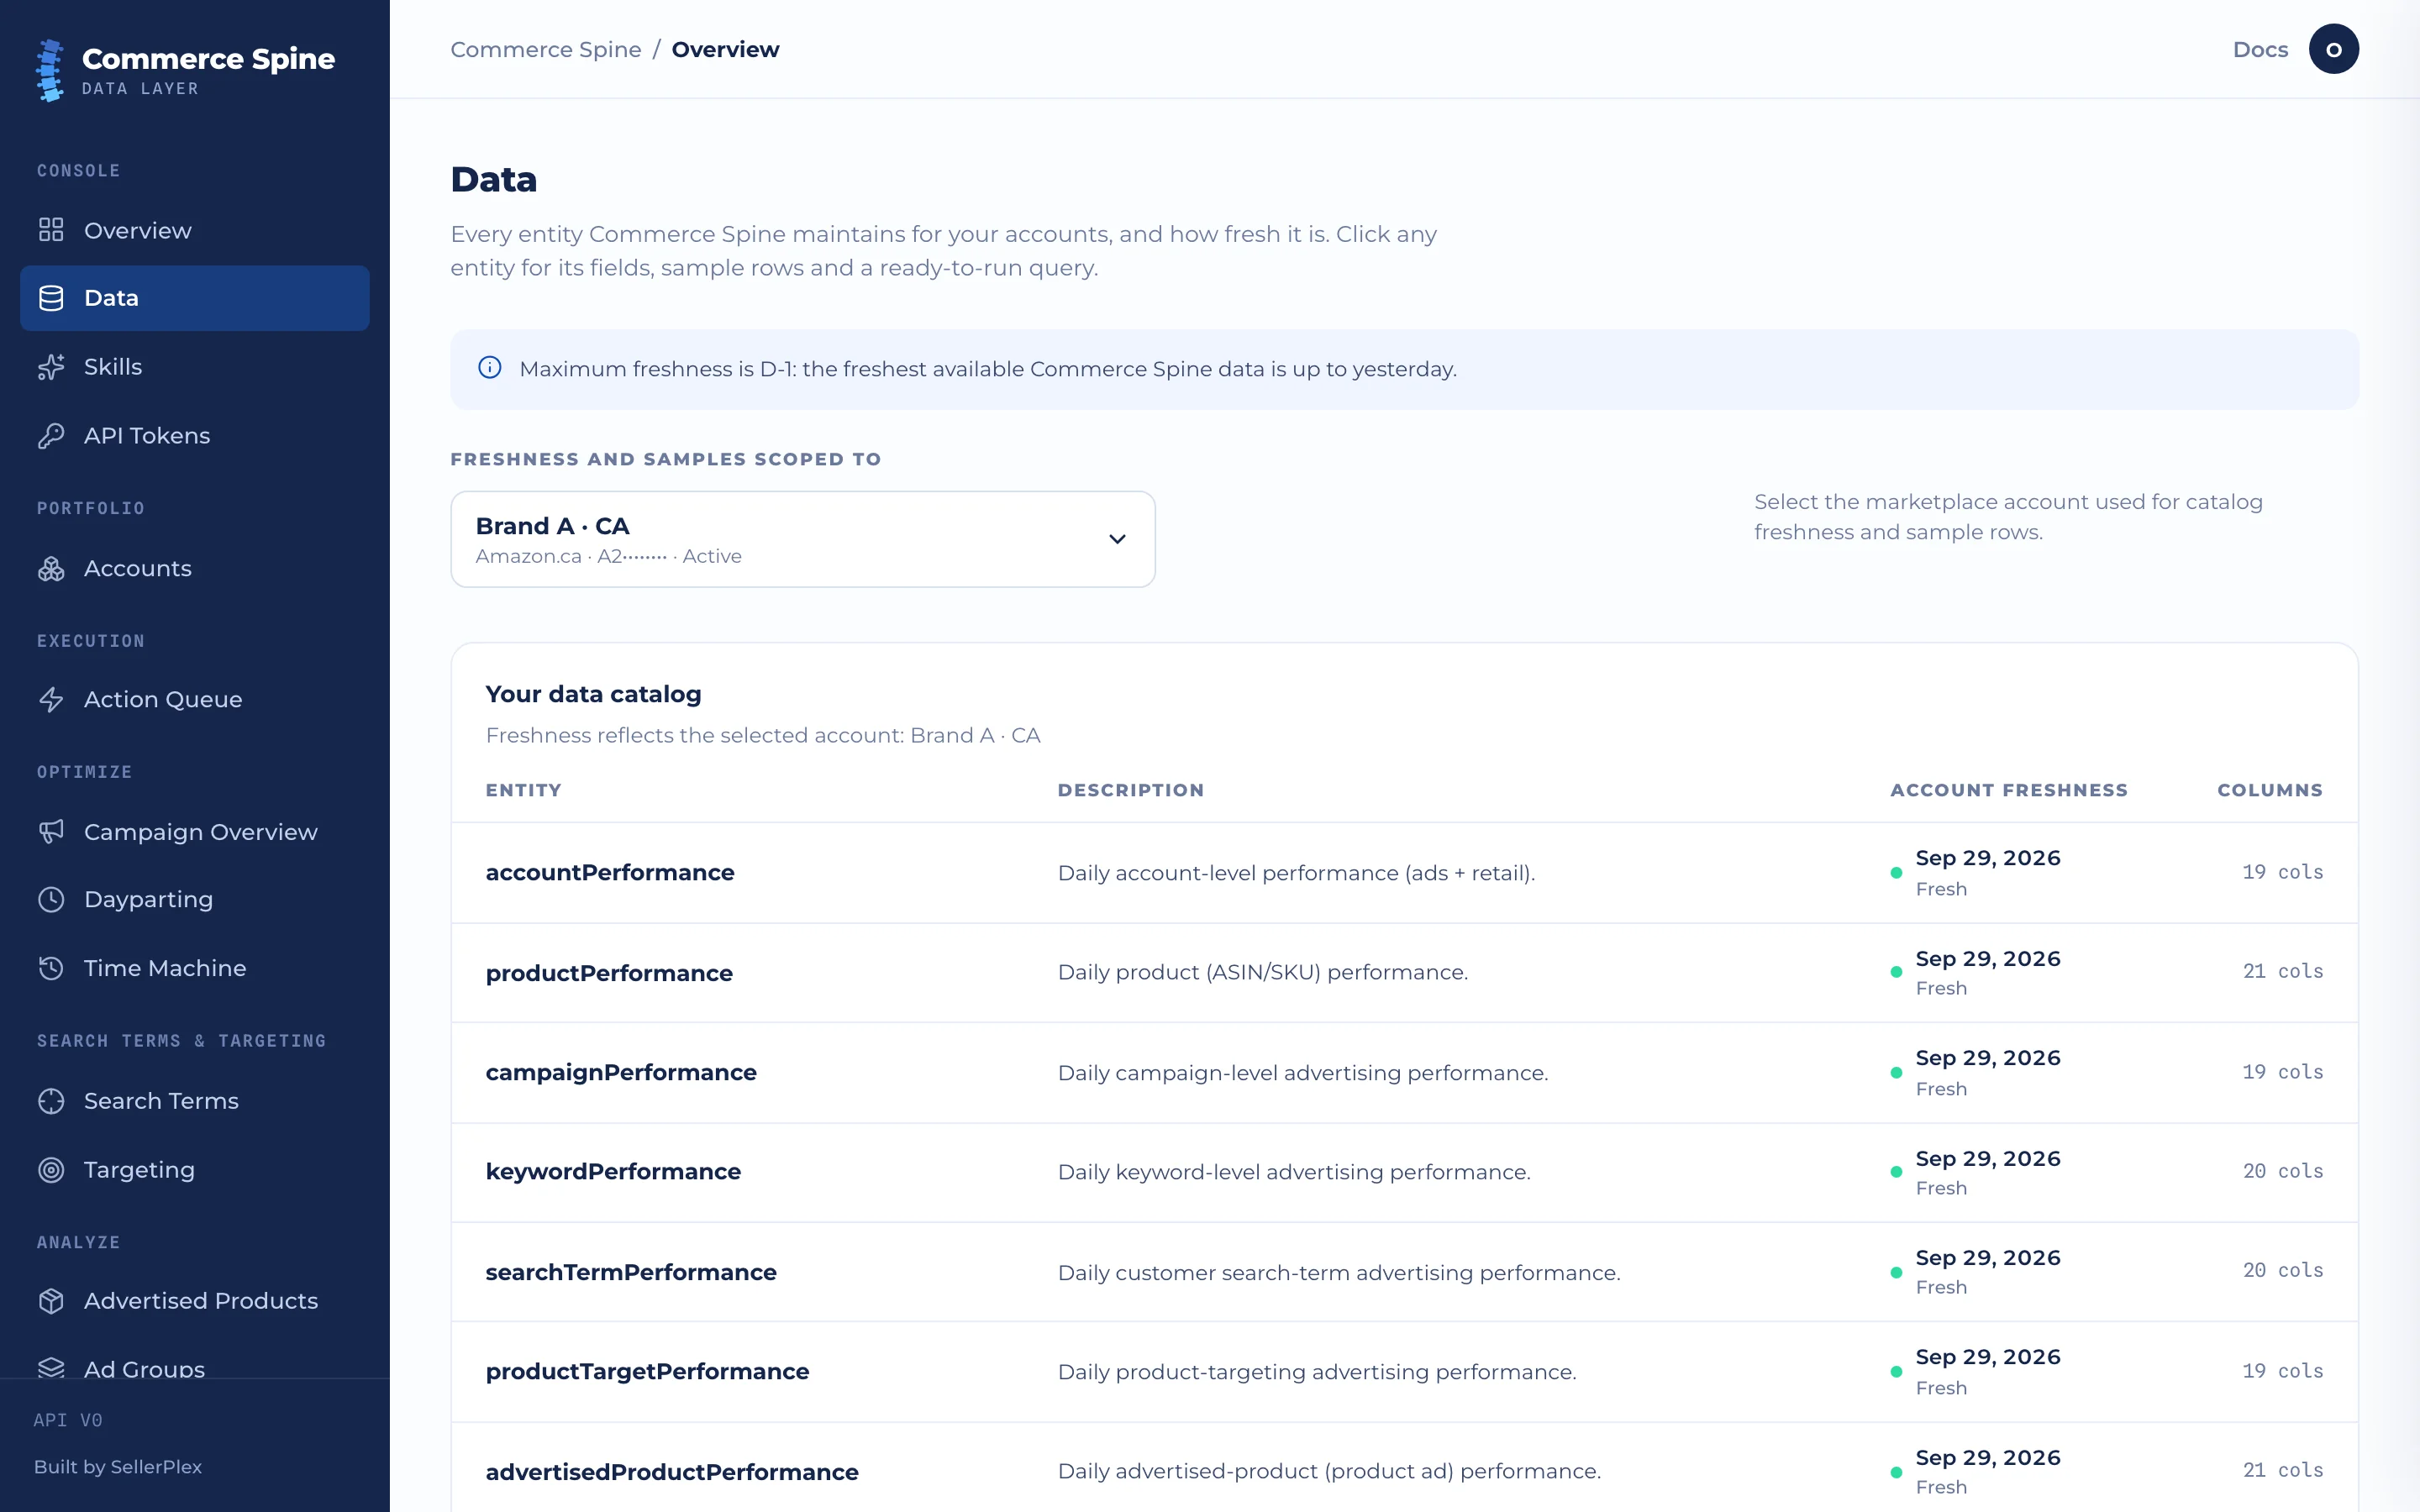The width and height of the screenshot is (2420, 1512).
Task: Click the Targeting bullseye icon
Action: 51,1170
